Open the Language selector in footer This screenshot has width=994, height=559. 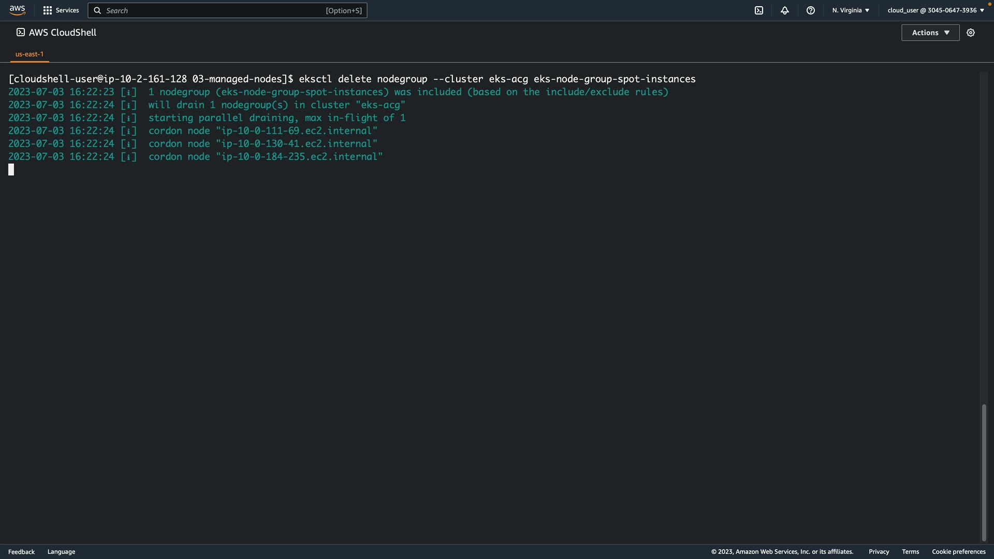[x=61, y=552]
